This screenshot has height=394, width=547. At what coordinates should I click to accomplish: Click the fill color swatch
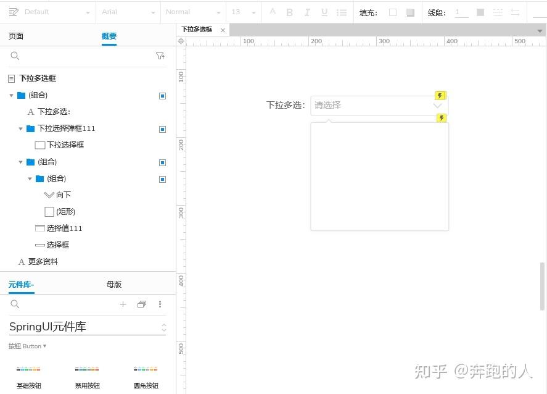393,12
